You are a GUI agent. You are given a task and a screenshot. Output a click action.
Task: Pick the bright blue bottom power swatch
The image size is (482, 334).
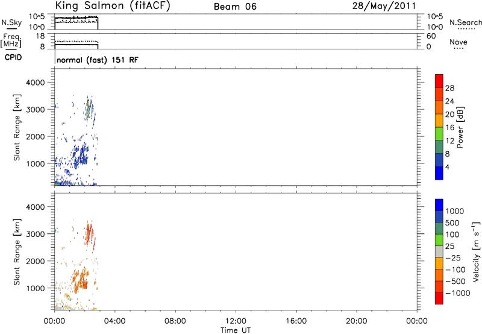click(439, 173)
